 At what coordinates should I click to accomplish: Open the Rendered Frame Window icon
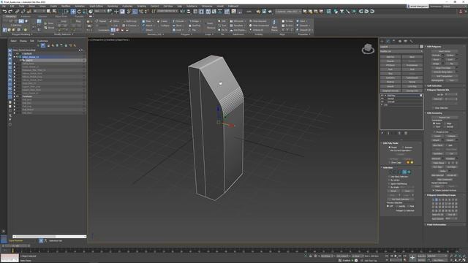pyautogui.click(x=264, y=12)
